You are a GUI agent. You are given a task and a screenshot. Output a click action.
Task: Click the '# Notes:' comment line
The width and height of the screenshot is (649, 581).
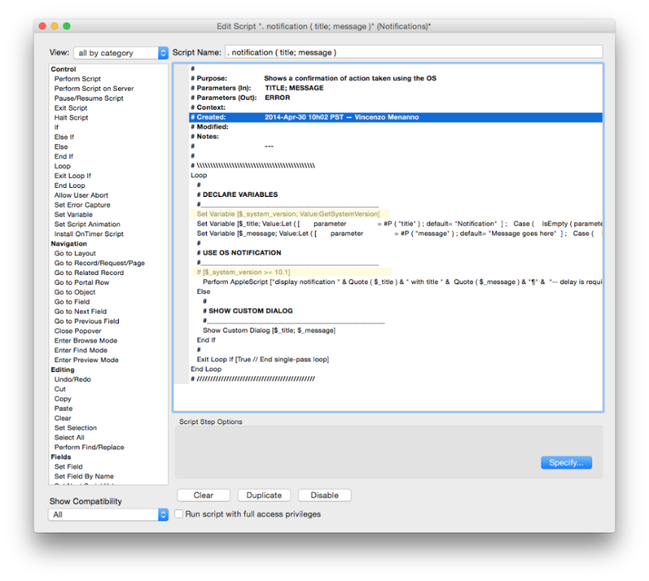point(395,136)
